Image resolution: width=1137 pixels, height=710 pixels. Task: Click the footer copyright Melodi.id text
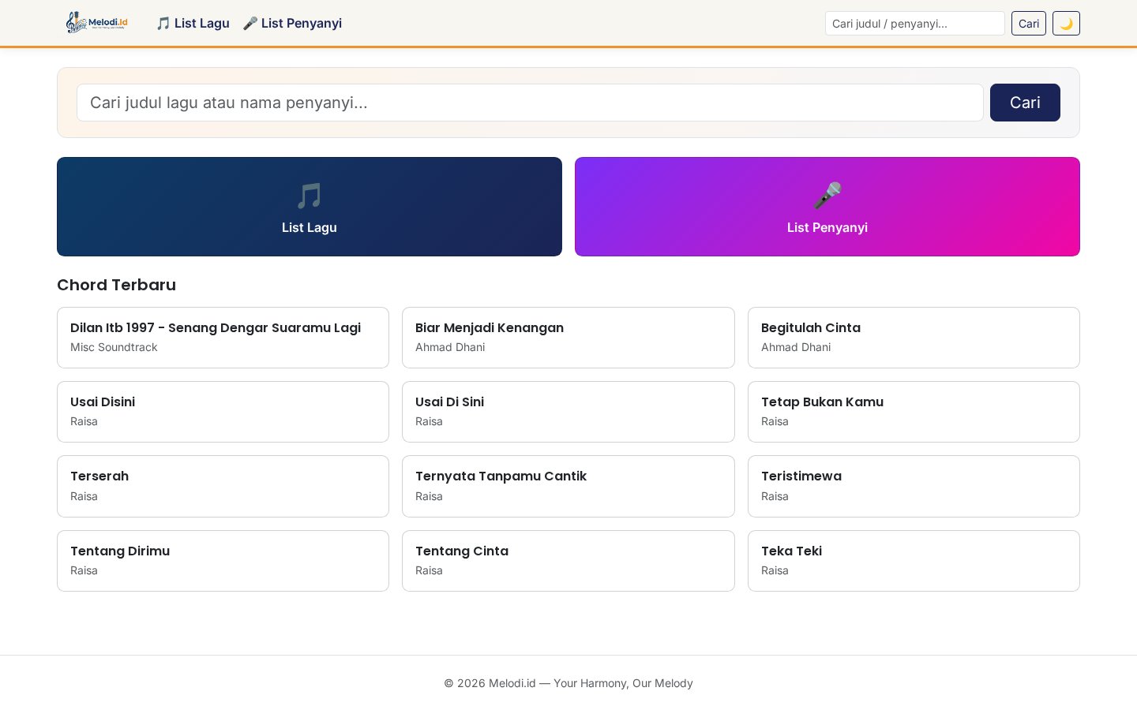pyautogui.click(x=568, y=683)
